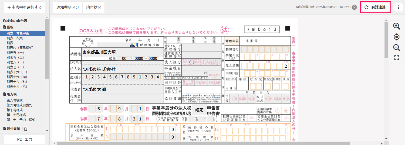
Task: Select 第二十二号の二様式 in sidebar
Action: 21,120
